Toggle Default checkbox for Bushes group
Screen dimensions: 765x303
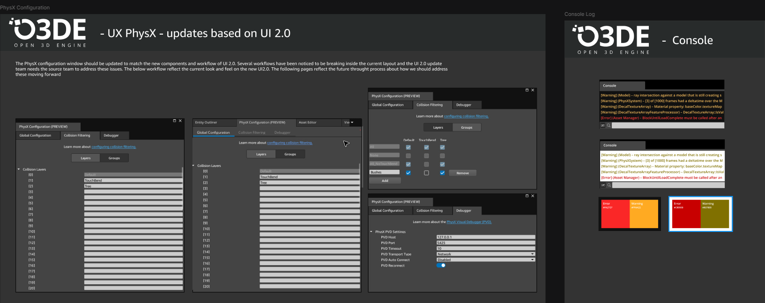(x=408, y=173)
